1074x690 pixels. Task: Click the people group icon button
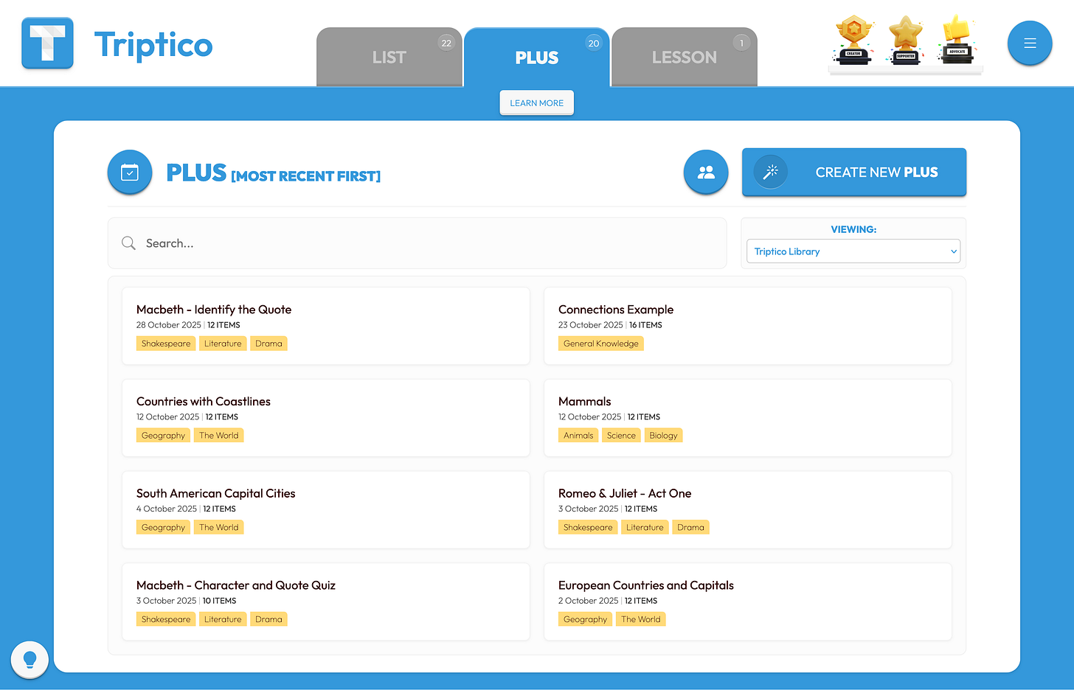click(706, 172)
